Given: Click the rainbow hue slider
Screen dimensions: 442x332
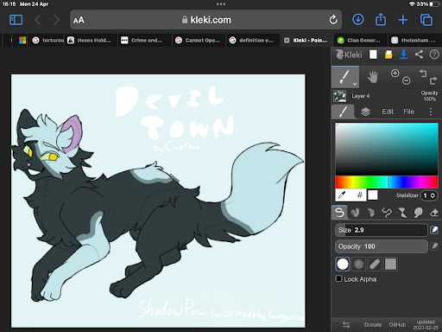Looking at the screenshot, I should [387, 182].
